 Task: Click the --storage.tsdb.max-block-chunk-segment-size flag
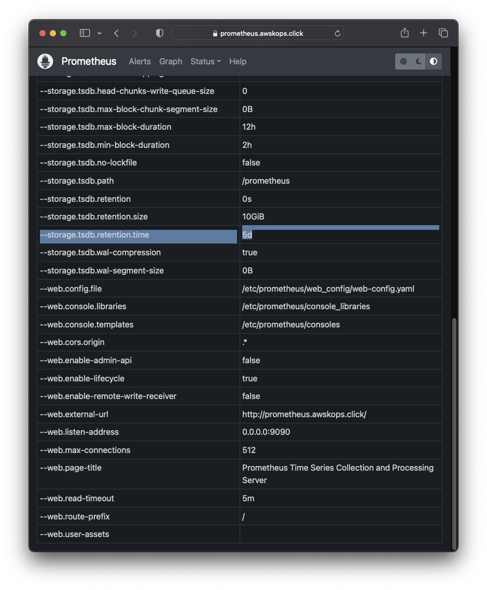129,109
